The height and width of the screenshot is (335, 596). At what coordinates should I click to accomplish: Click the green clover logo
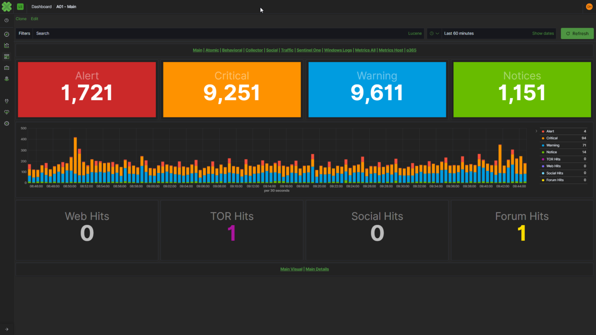coord(6,6)
